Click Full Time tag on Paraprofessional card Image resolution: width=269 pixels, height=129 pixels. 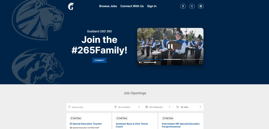tap(168, 118)
